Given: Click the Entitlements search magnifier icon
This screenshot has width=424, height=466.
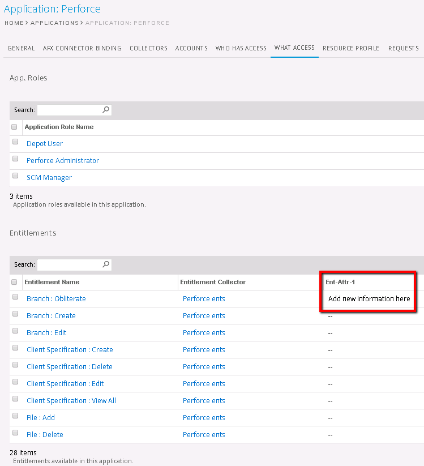Looking at the screenshot, I should pyautogui.click(x=106, y=264).
